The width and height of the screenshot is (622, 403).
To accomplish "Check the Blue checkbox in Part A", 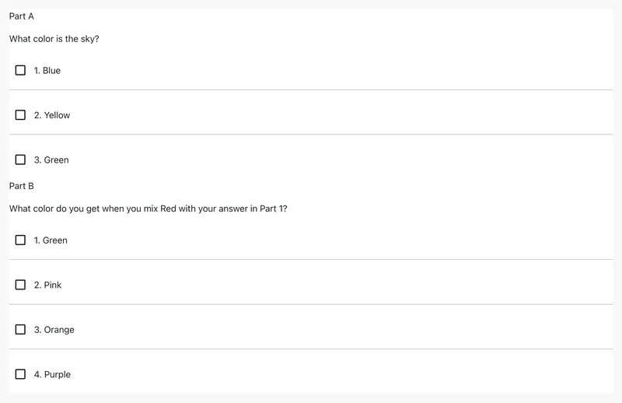I will point(20,70).
